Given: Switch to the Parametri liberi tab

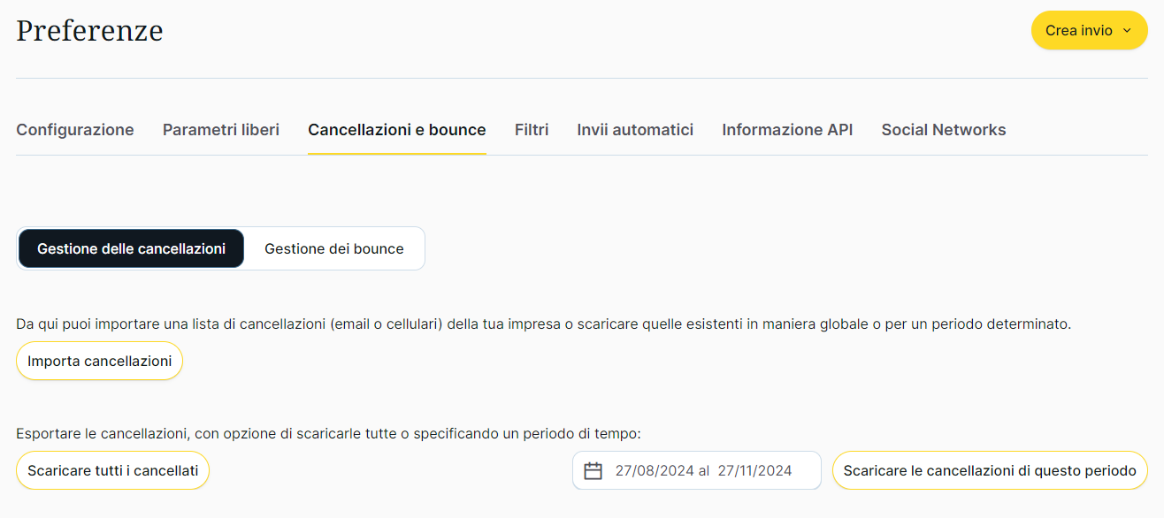Looking at the screenshot, I should click(x=221, y=130).
